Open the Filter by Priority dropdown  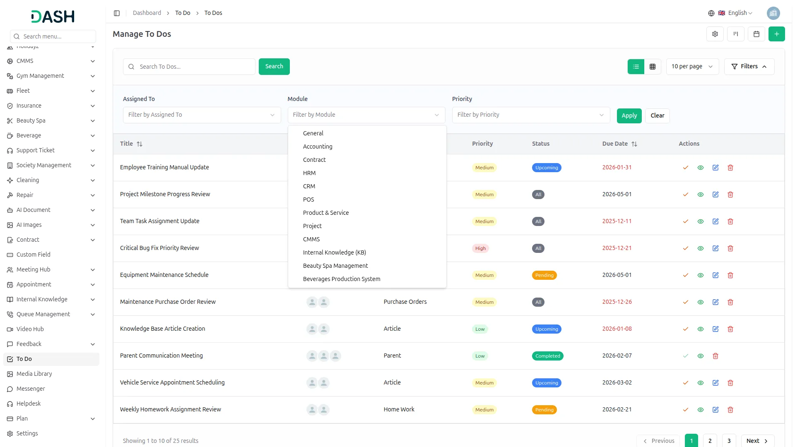coord(530,115)
